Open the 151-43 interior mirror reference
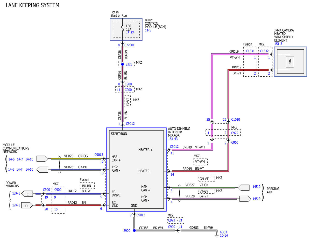 [x=173, y=139]
